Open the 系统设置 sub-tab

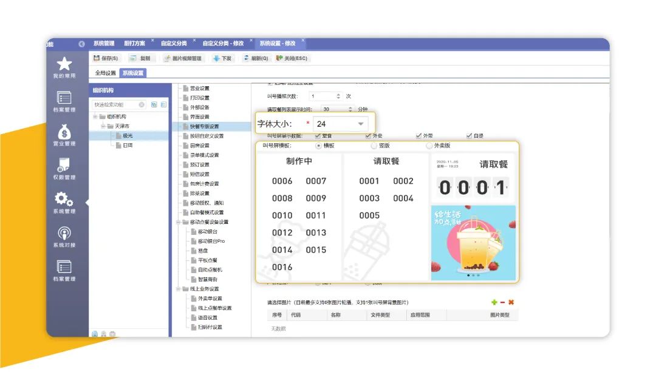pyautogui.click(x=132, y=73)
